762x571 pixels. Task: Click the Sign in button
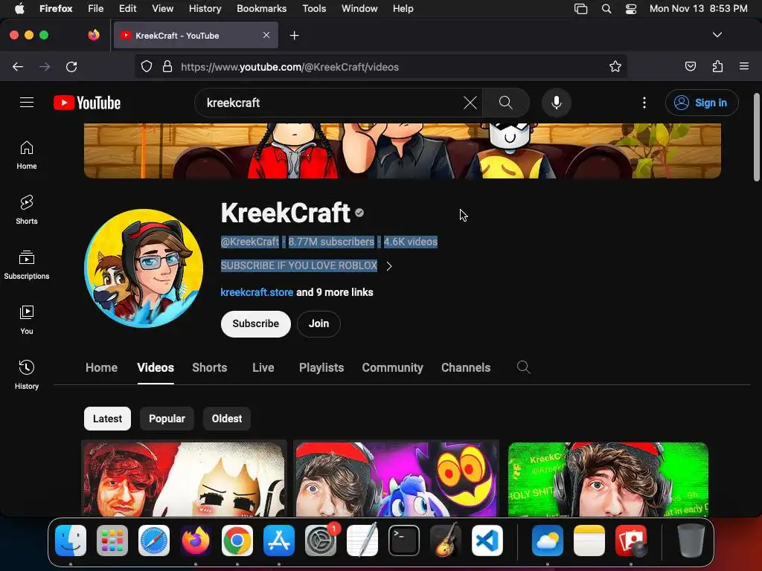pos(702,103)
